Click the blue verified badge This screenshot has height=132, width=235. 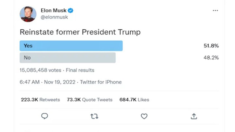point(70,10)
